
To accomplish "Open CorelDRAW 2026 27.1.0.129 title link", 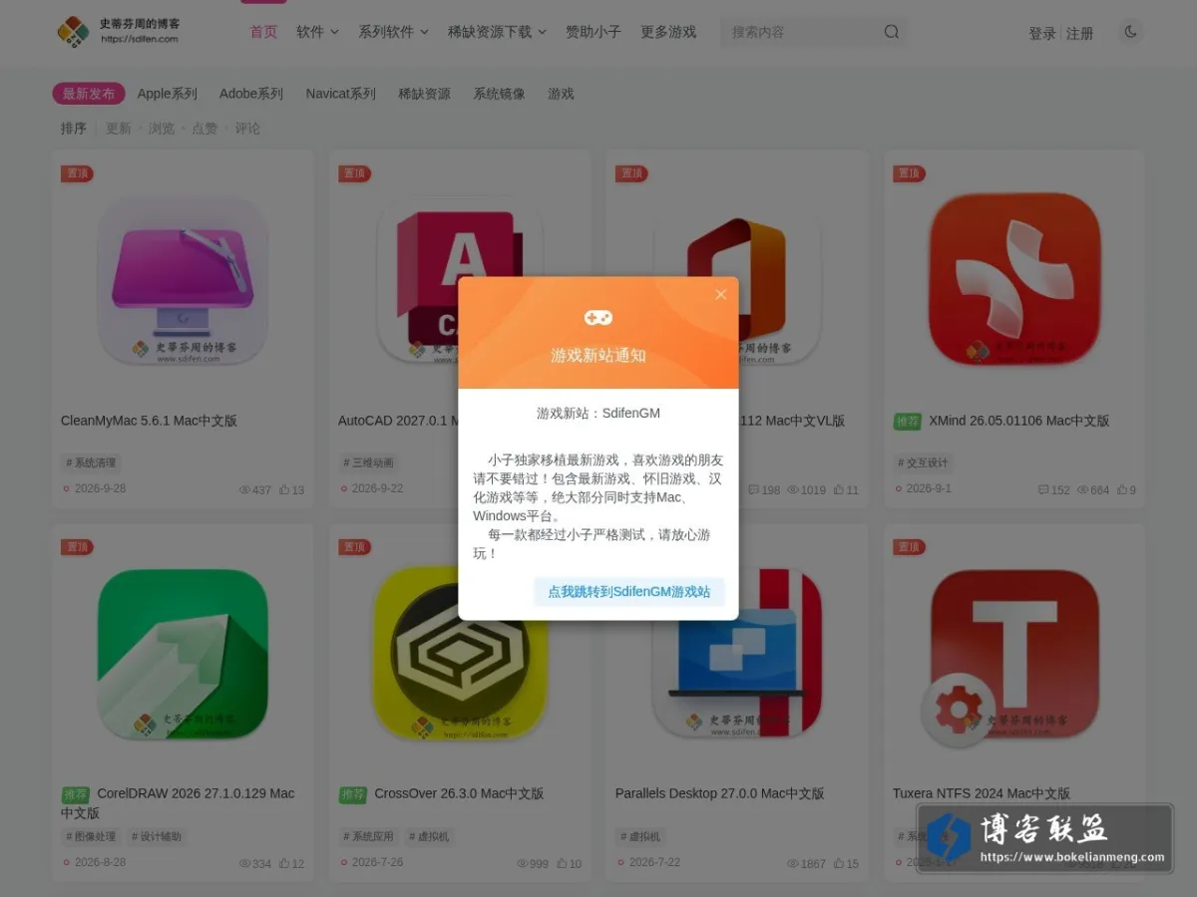I will [178, 802].
